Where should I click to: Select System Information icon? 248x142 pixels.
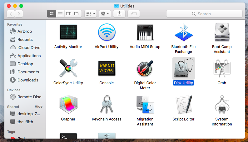tap(222, 105)
